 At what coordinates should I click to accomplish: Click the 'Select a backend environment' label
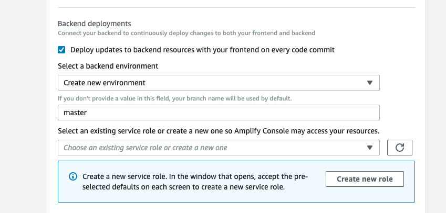click(108, 66)
